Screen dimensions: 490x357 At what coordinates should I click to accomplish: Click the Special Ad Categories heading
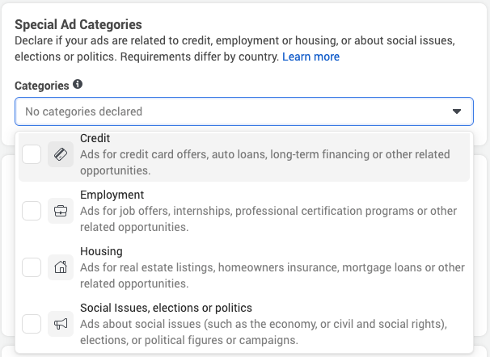tap(78, 24)
